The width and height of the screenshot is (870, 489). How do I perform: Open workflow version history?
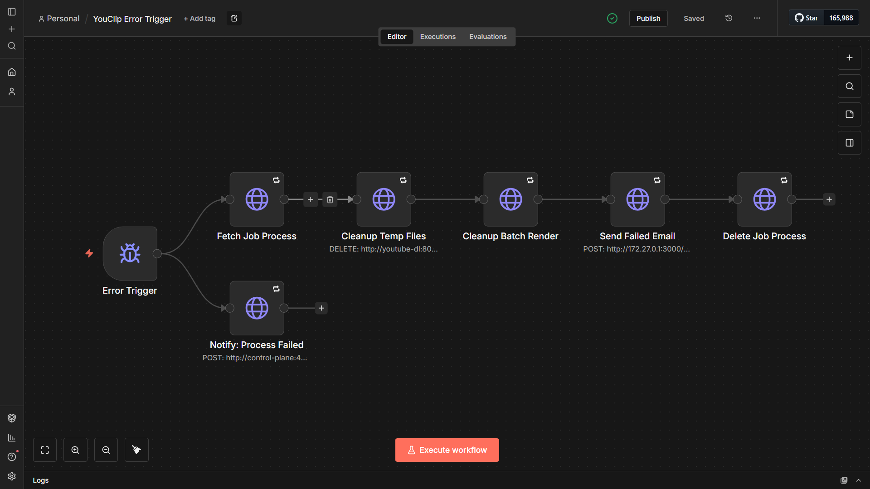(729, 18)
